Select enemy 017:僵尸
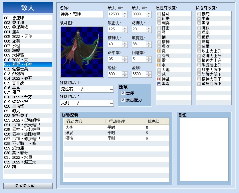This screenshot has width=239, height=193. click(28, 92)
